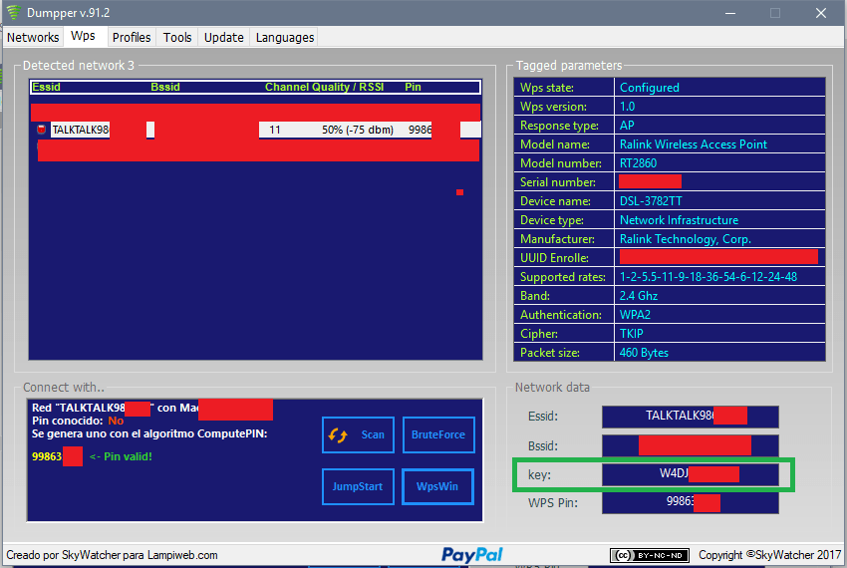Start BruteForce attack button
The width and height of the screenshot is (847, 568).
438,434
